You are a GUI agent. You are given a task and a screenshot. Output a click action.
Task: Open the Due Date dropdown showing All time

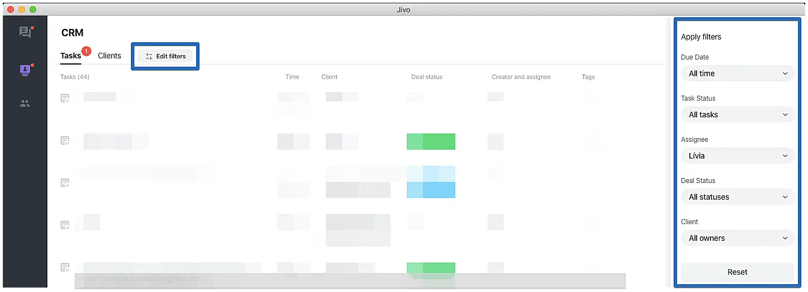point(738,73)
